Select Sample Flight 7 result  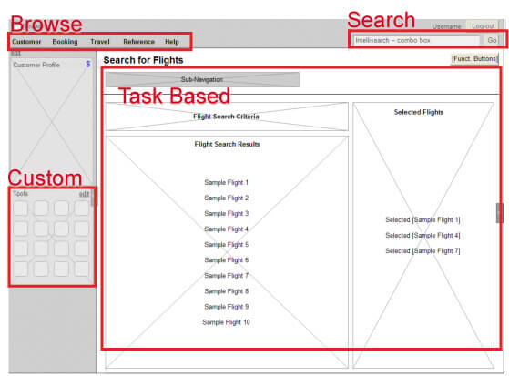tap(226, 276)
